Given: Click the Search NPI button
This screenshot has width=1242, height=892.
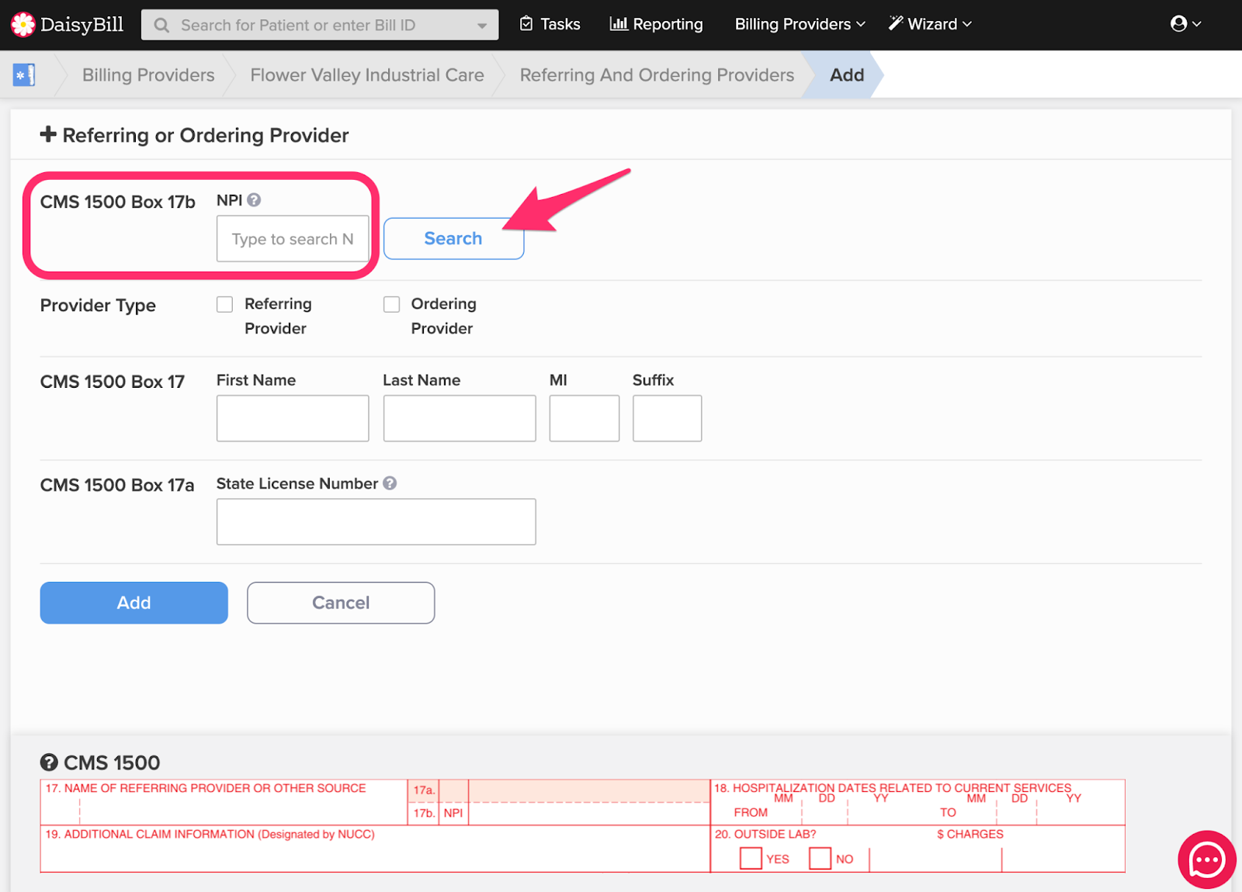Looking at the screenshot, I should (x=453, y=239).
